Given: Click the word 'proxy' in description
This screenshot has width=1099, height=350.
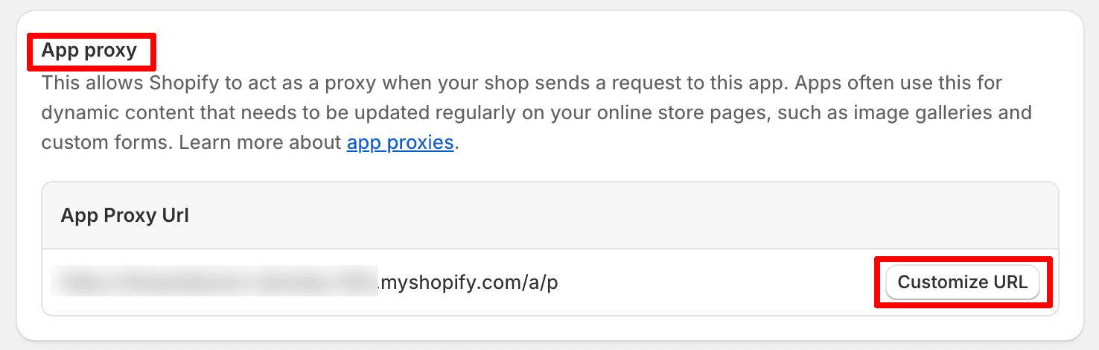Looking at the screenshot, I should click(x=334, y=83).
